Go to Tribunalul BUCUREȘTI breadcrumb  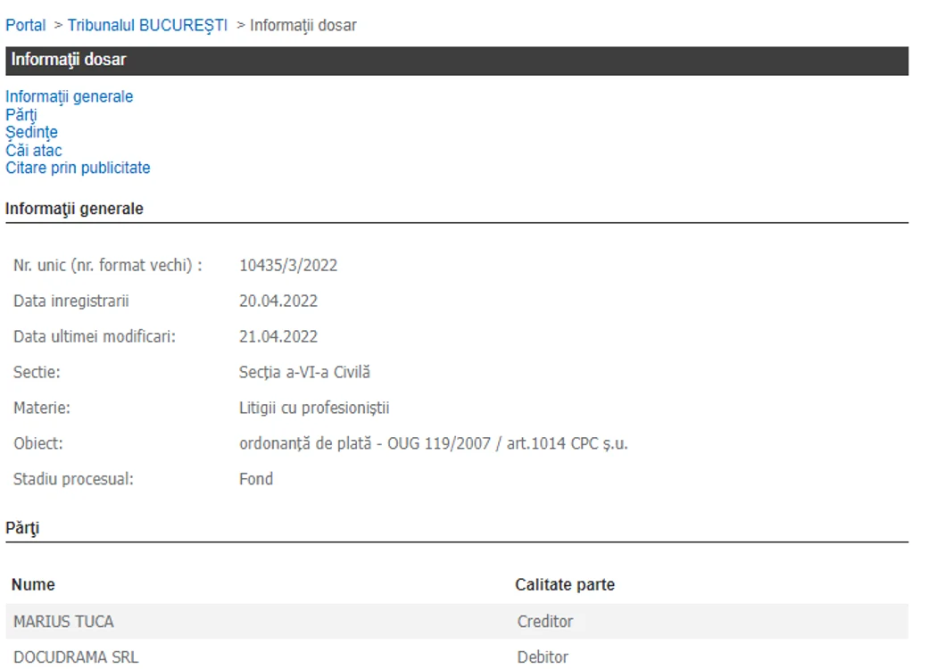coord(147,26)
